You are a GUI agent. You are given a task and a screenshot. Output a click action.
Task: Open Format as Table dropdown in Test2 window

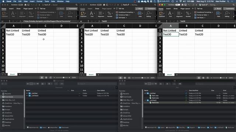pyautogui.click(x=123, y=15)
